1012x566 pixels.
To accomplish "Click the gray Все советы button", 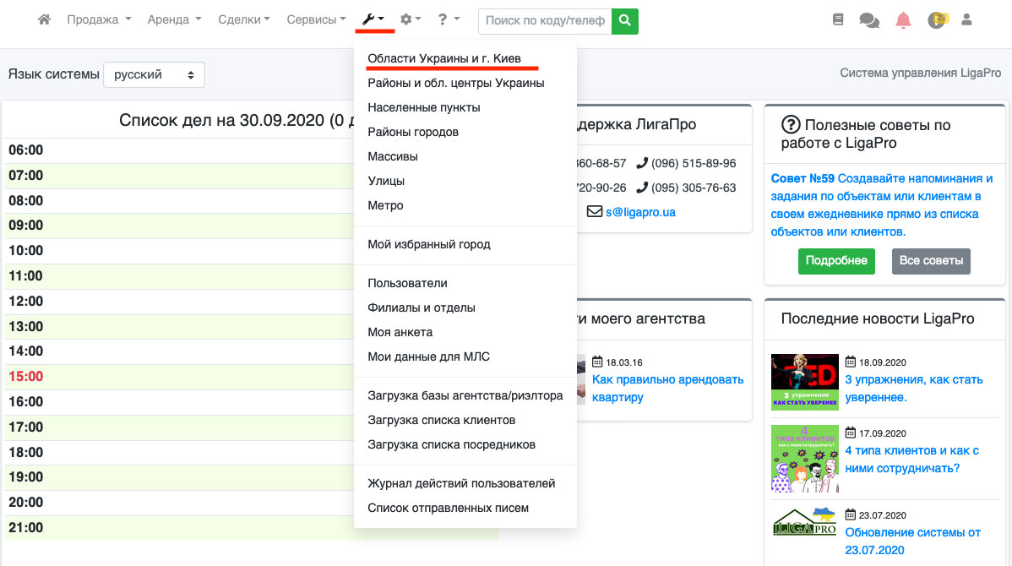I will (x=931, y=261).
